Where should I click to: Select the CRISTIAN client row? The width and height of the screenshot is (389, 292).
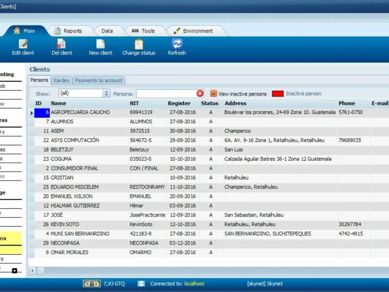[x=209, y=178]
